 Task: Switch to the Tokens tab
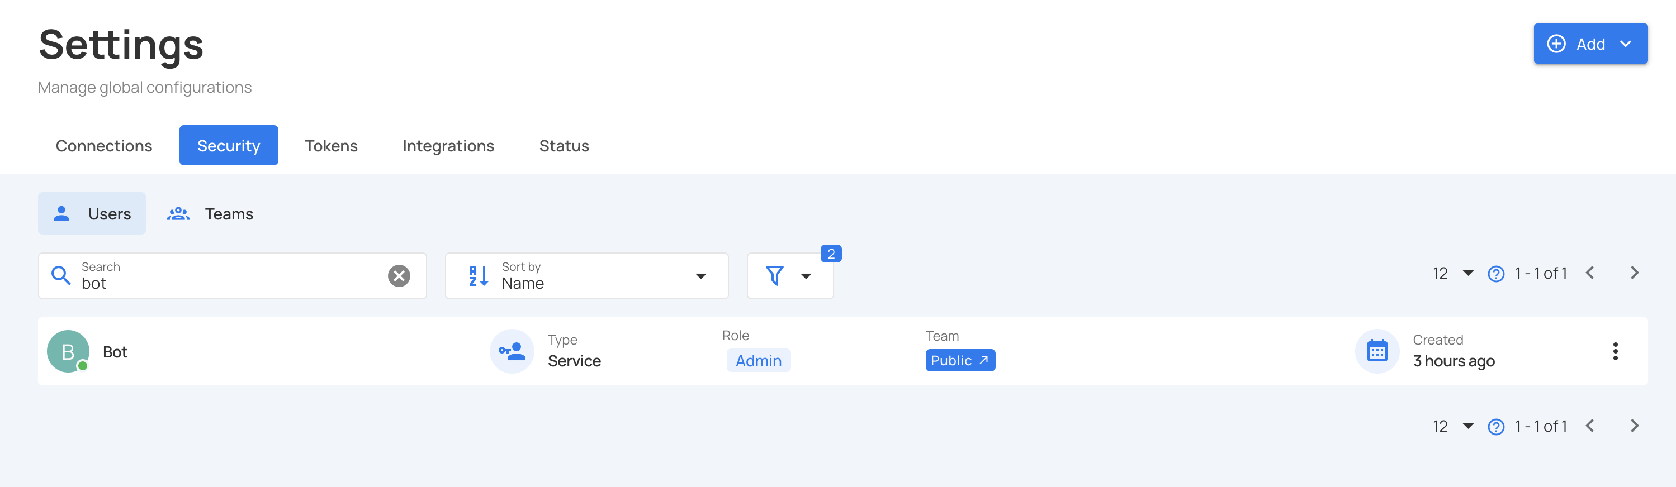pos(331,145)
